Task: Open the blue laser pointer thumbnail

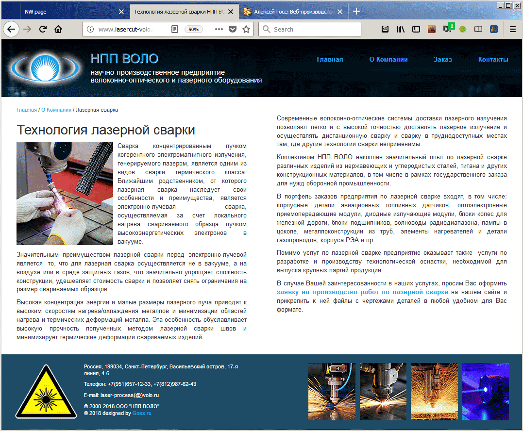Action: pos(486,392)
